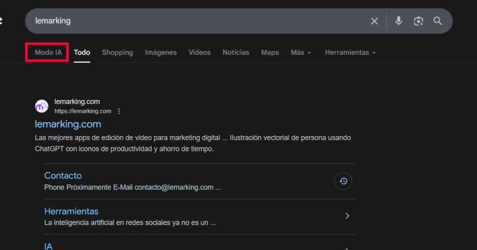Open the Noticias tab

click(x=236, y=53)
